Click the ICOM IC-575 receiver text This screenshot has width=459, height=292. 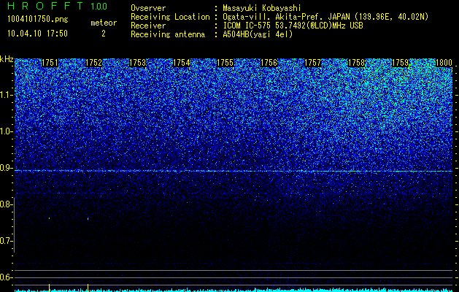coord(293,26)
